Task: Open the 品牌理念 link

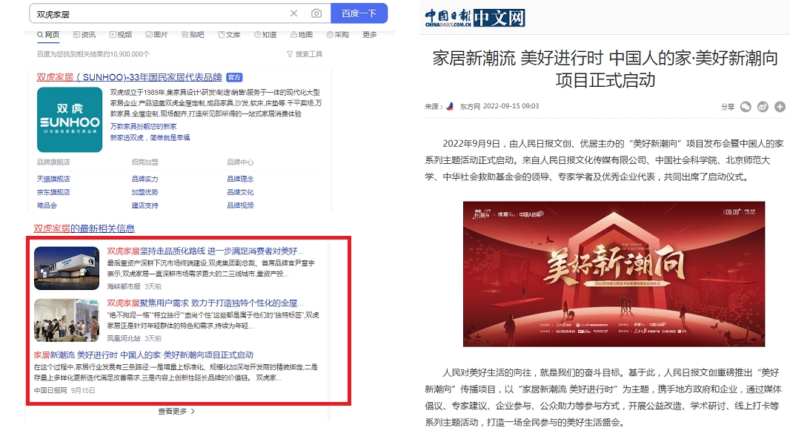Action: click(x=240, y=179)
